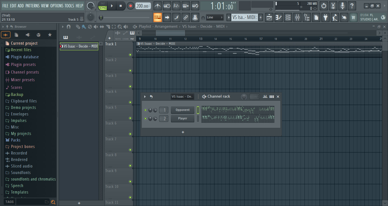Open the PATTERNS menu

coord(33,5)
